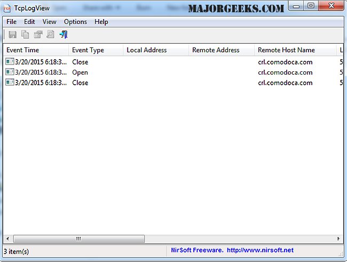Click the Find toolbar icon
The height and width of the screenshot is (262, 347).
coord(51,35)
